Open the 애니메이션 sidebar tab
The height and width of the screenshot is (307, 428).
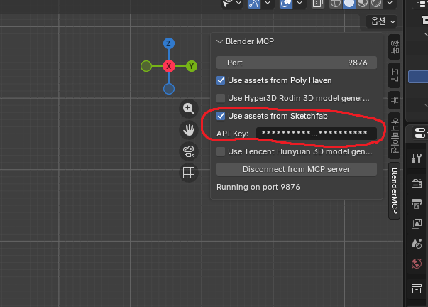coord(395,136)
